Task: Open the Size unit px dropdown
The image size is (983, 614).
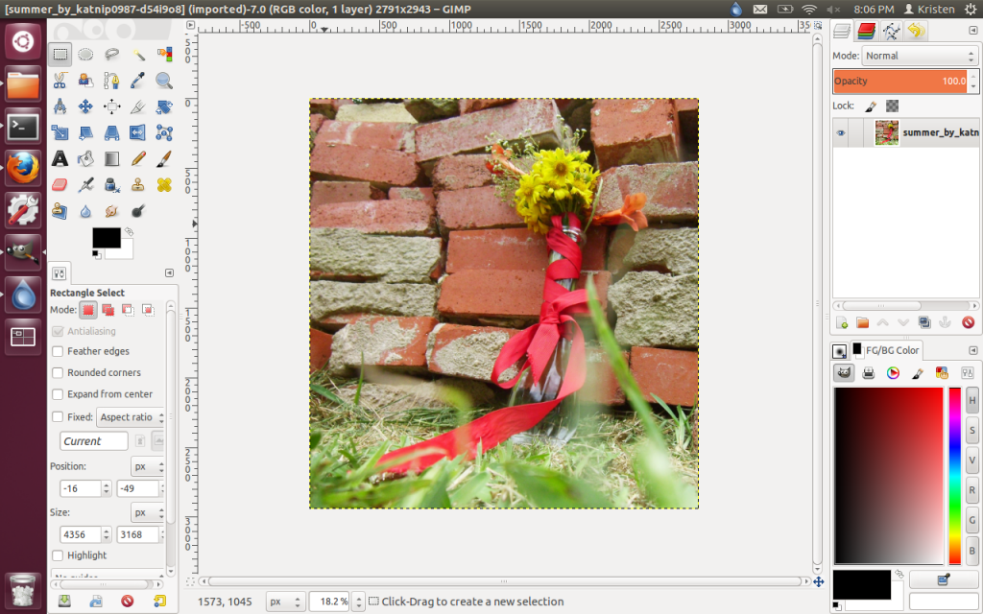Action: 148,513
